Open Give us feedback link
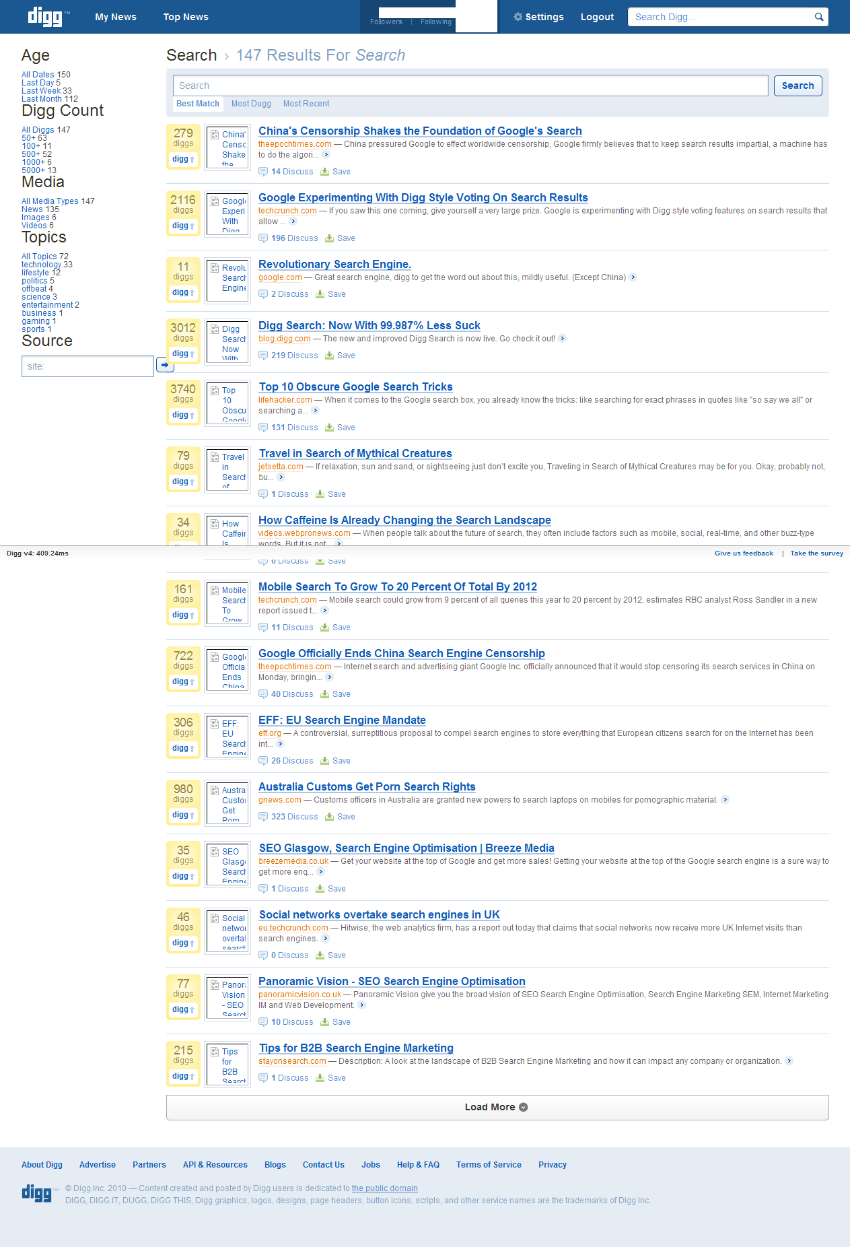 744,553
